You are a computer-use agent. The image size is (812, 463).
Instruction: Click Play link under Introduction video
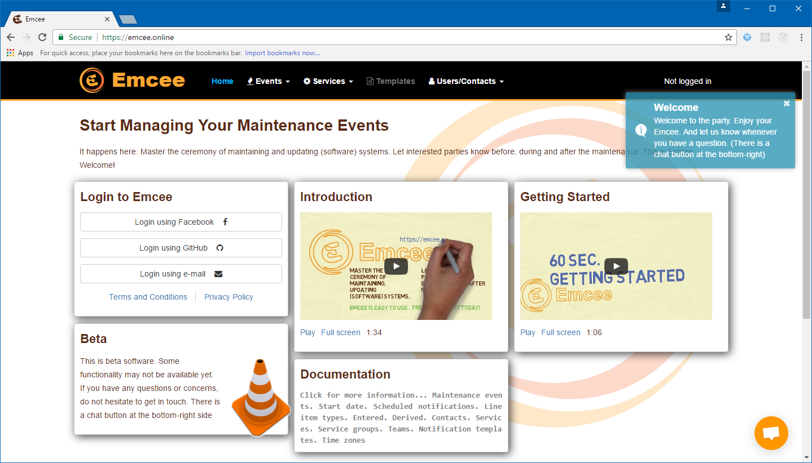click(308, 332)
